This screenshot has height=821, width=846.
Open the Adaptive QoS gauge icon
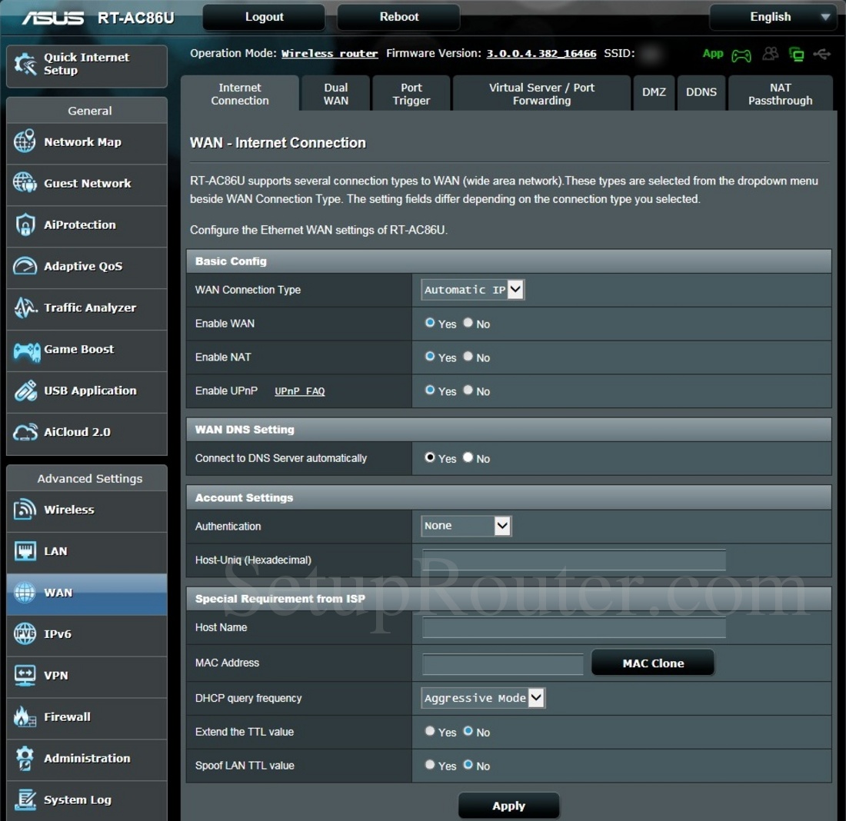coord(25,267)
